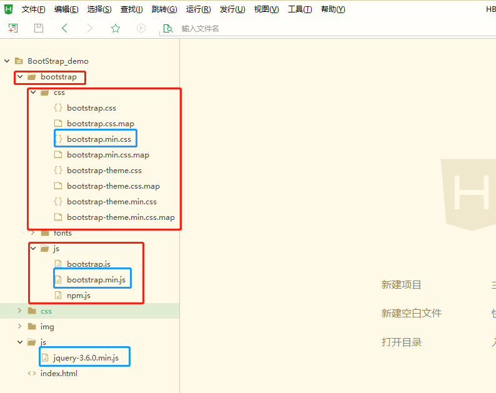Viewport: 496px width, 393px height.
Task: Collapse the css folder inside bootstrap
Action: click(33, 92)
